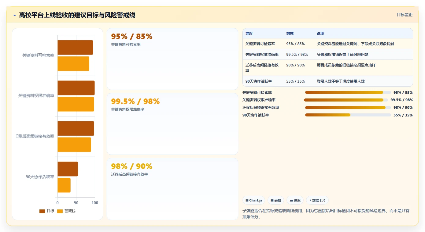Click the 99.5% / 98% value in the table
The width and height of the screenshot is (425, 232).
click(297, 55)
